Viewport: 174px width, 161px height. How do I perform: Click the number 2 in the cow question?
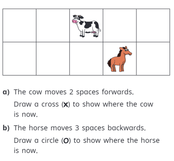[71, 92]
